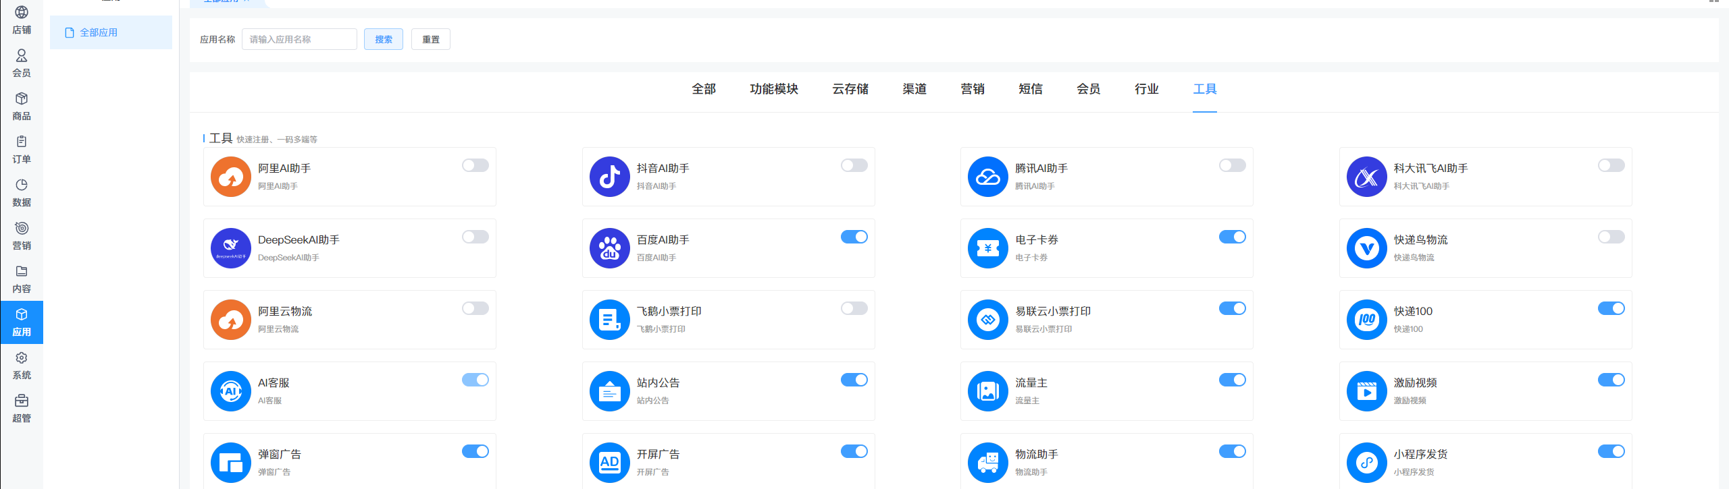Switch to the 功能模块 tab
Image resolution: width=1729 pixels, height=489 pixels.
774,89
